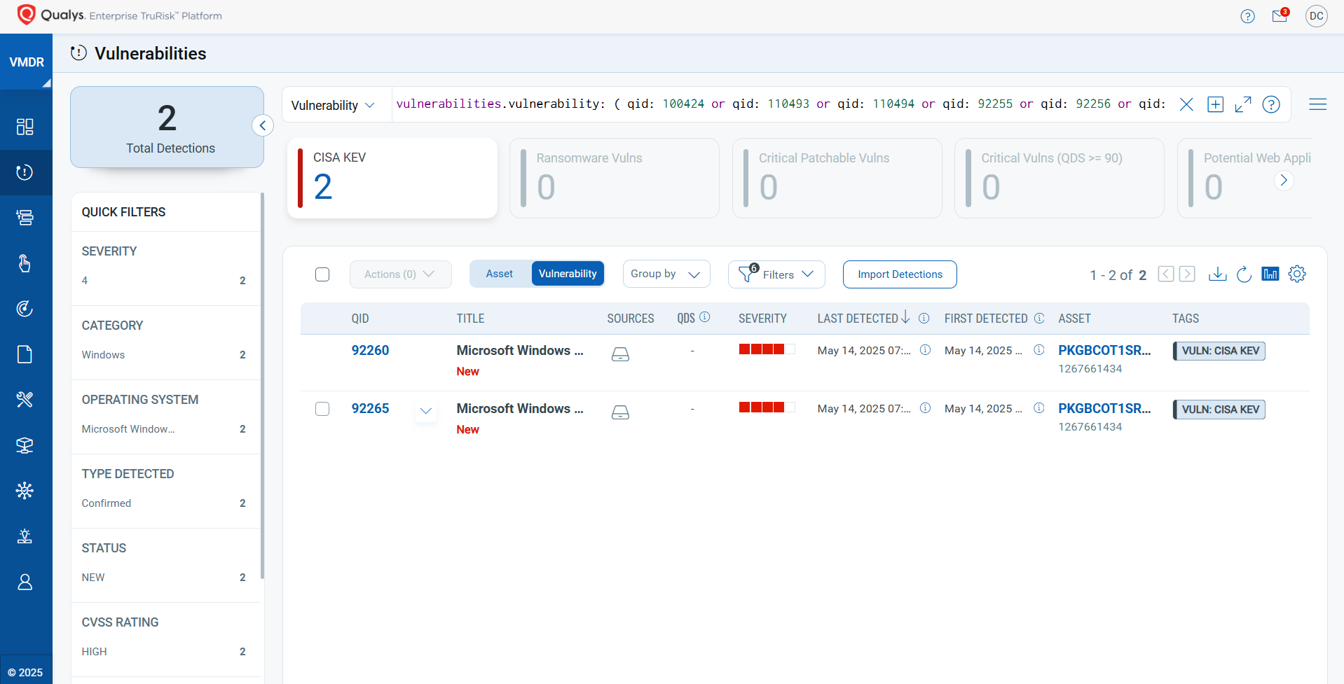This screenshot has height=684, width=1344.
Task: Open the notifications mail icon
Action: tap(1280, 15)
